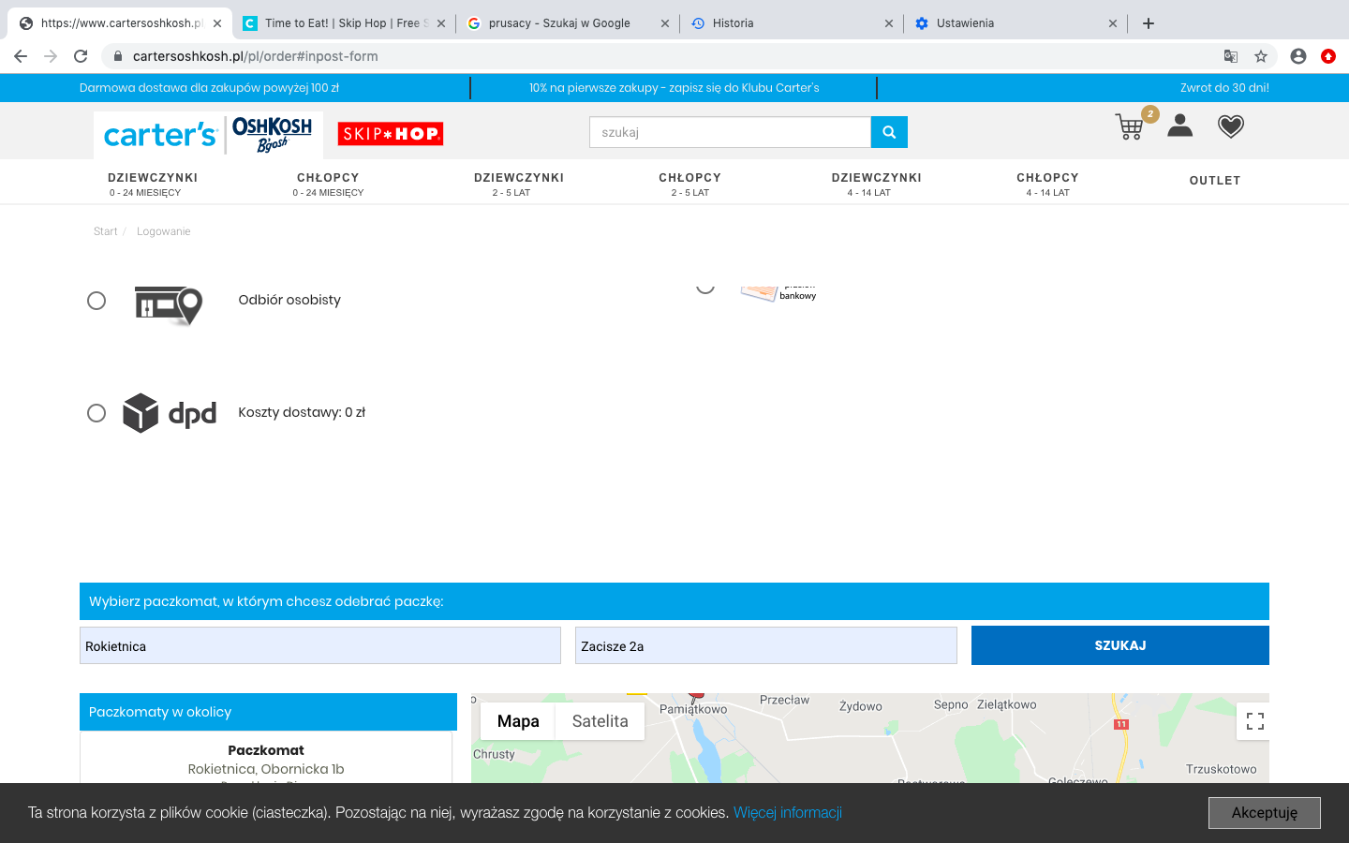Open Więcej informacji cookie link

point(787,813)
